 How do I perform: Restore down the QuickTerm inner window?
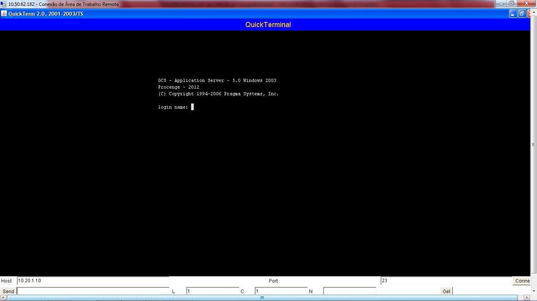pyautogui.click(x=522, y=14)
